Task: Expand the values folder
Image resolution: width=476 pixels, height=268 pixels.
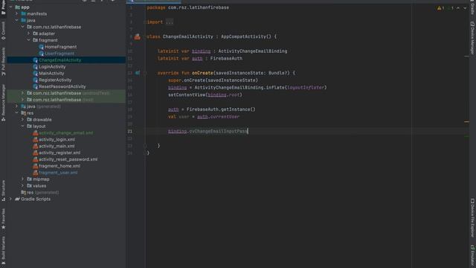Action: click(x=23, y=185)
